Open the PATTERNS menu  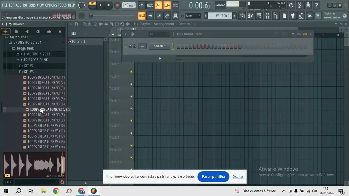(x=29, y=5)
